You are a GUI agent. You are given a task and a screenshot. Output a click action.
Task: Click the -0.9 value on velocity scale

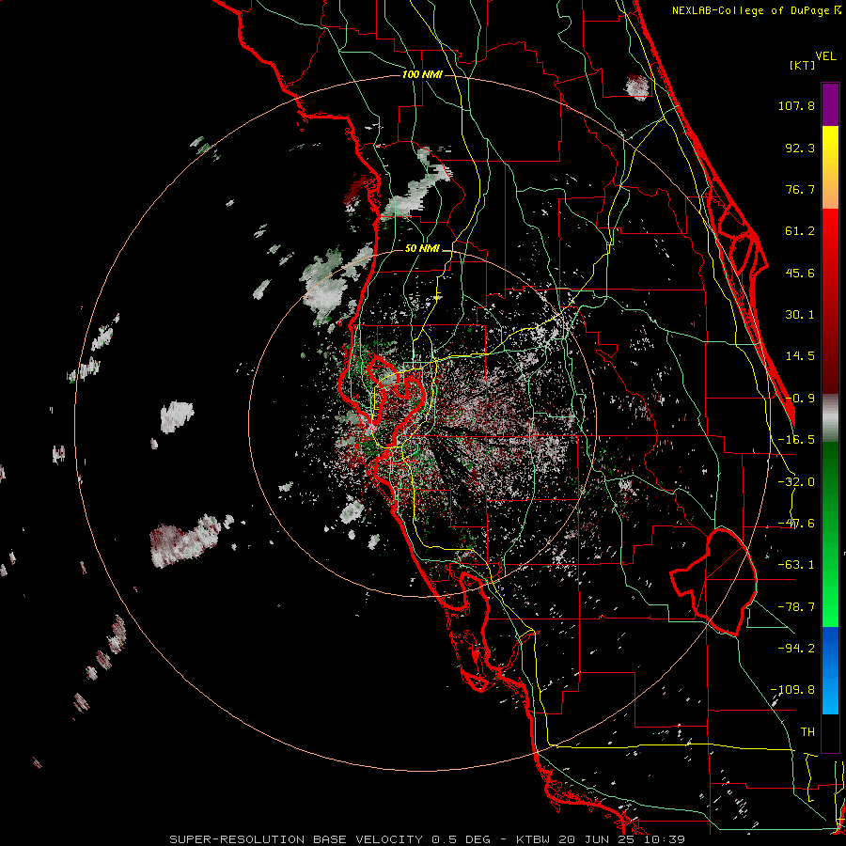pos(800,399)
